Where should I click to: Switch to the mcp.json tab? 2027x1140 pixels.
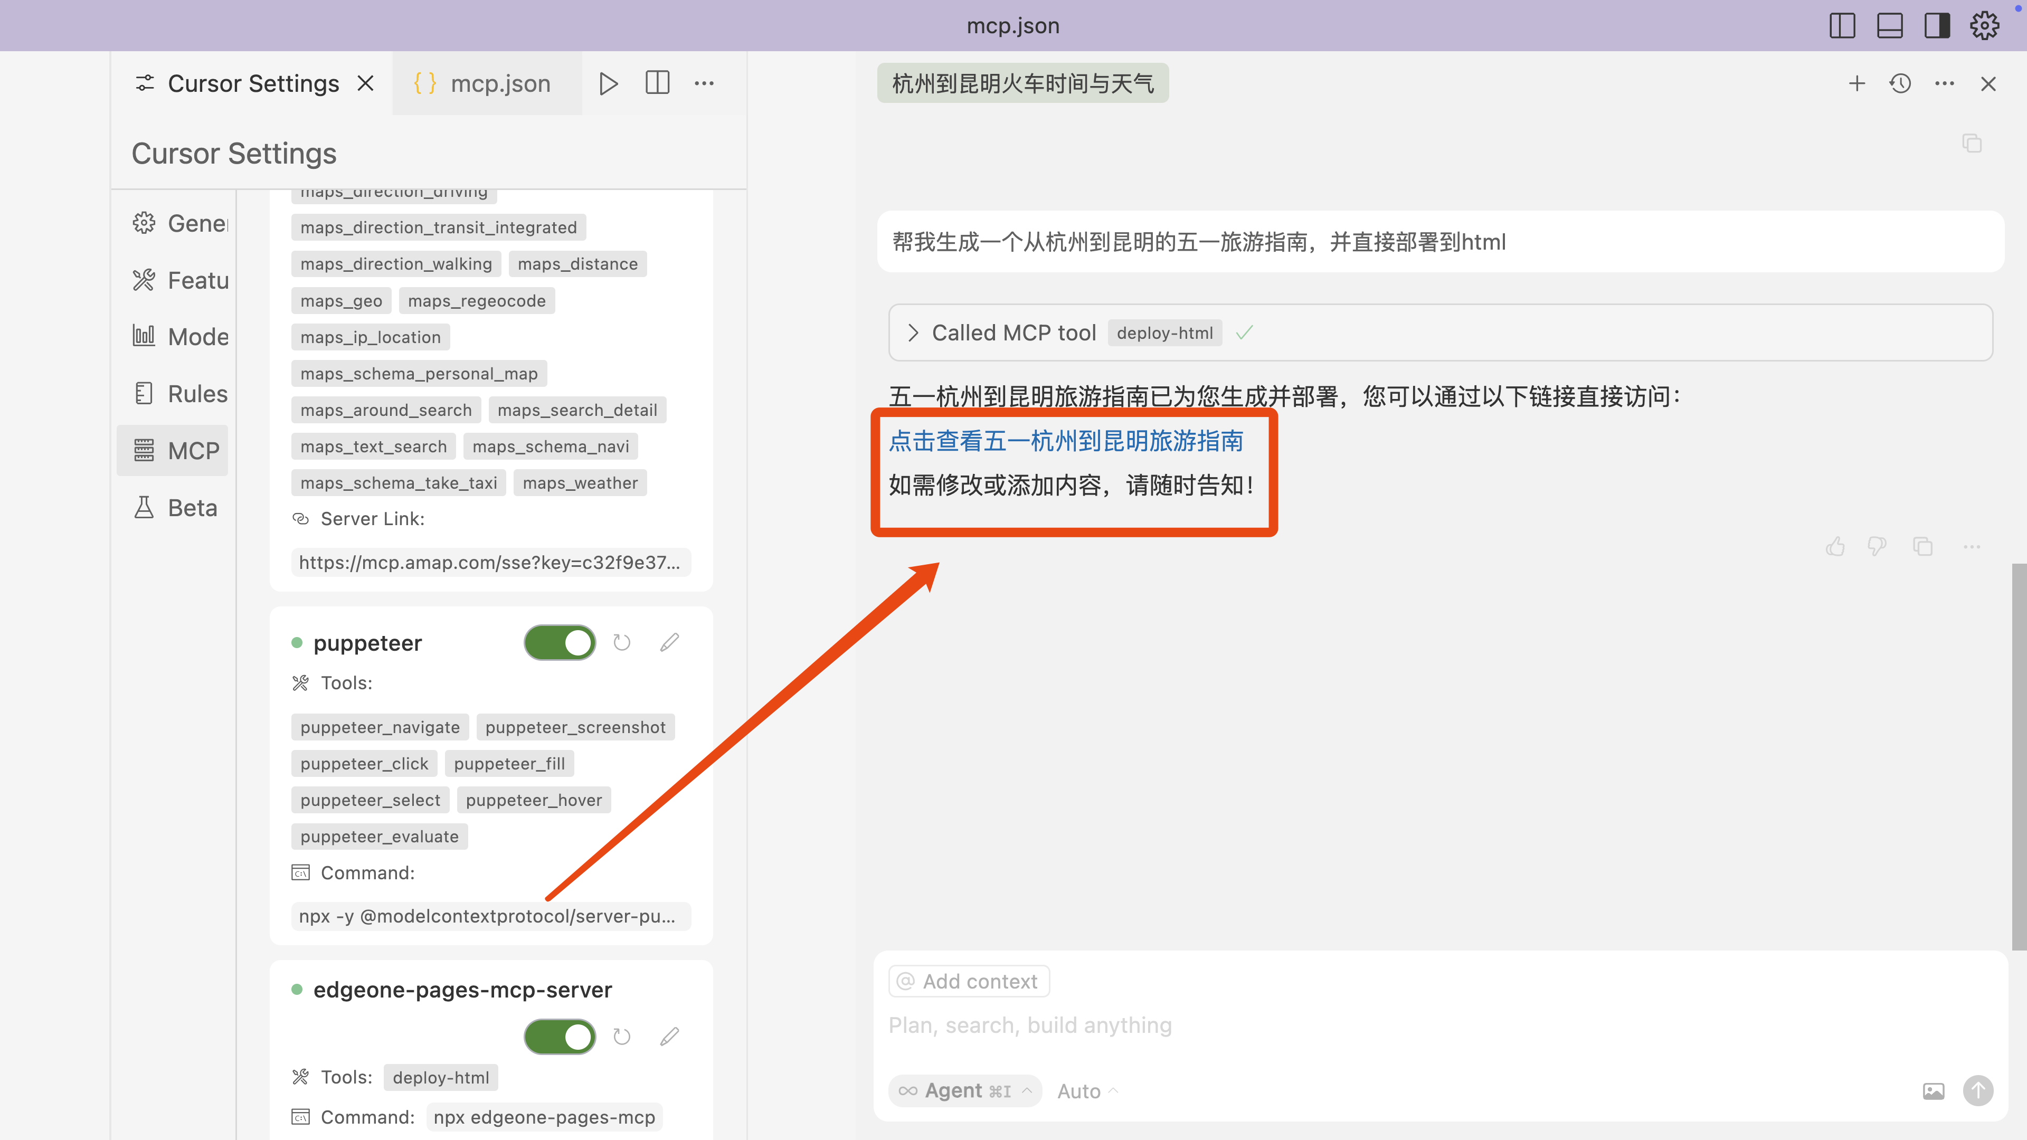point(484,83)
